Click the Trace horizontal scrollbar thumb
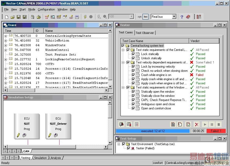The width and height of the screenshot is (230, 166). [x=21, y=90]
